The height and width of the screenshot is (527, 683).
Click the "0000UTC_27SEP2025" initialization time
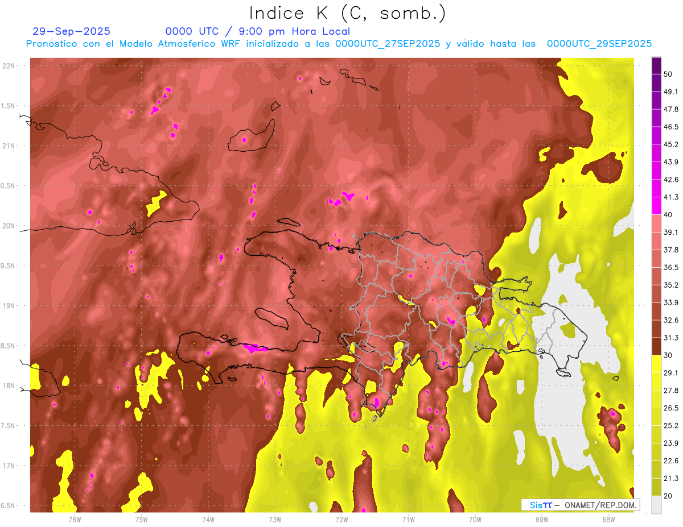(x=388, y=44)
